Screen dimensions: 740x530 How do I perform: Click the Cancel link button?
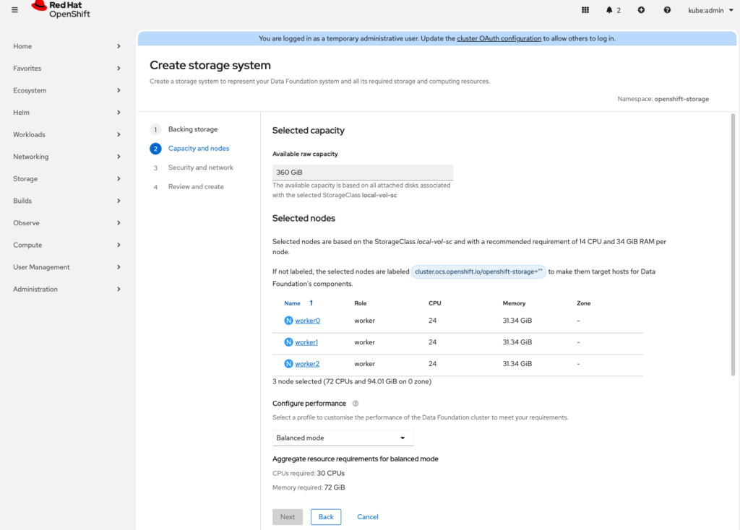point(368,517)
